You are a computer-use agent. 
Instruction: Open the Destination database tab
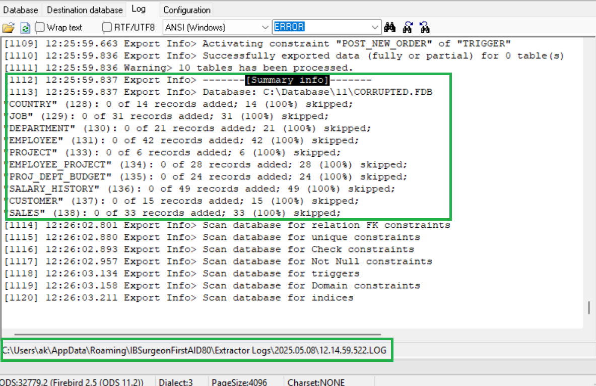click(x=85, y=10)
